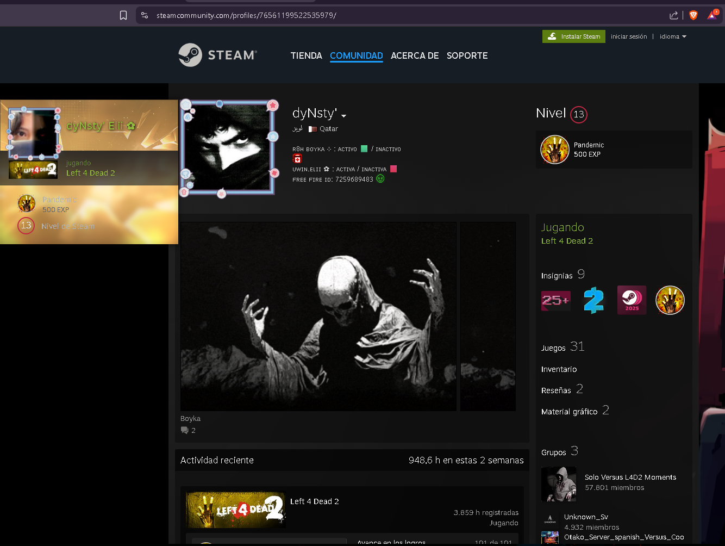Click the 948,6 h en estas 2 semanas text
The width and height of the screenshot is (725, 546).
point(466,460)
